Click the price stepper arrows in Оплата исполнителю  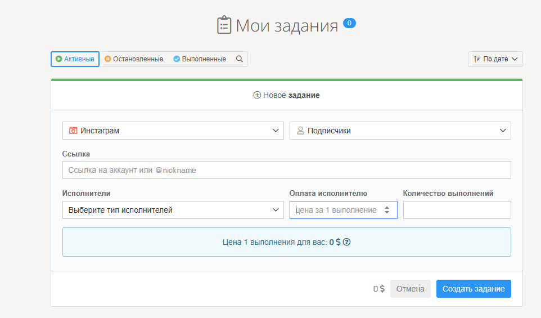pos(387,210)
